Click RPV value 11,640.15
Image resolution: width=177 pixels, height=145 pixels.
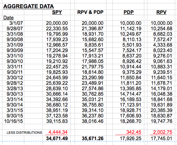click(x=162, y=77)
